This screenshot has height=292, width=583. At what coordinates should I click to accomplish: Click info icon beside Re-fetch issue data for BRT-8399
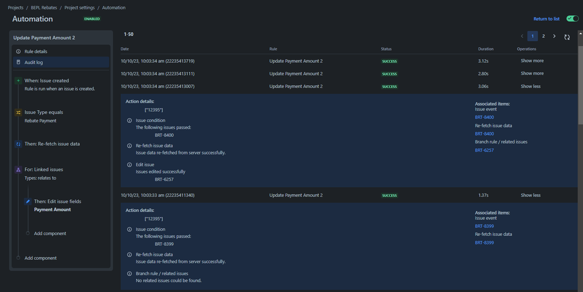click(x=129, y=255)
